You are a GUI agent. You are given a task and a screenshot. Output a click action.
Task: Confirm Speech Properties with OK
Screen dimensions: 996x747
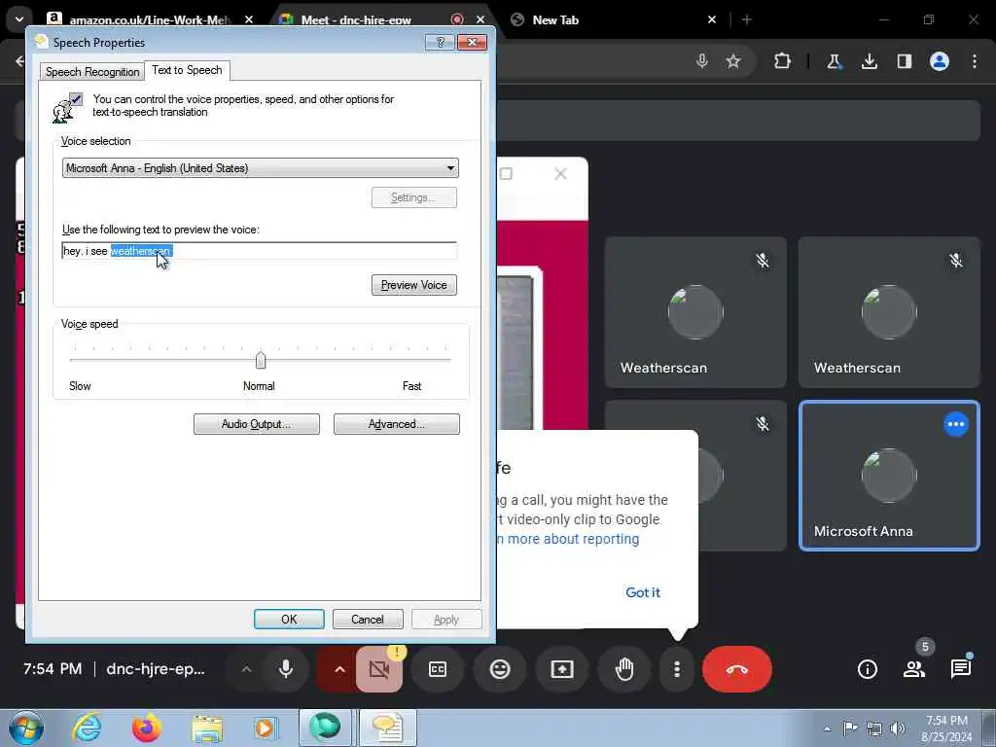[x=289, y=620]
